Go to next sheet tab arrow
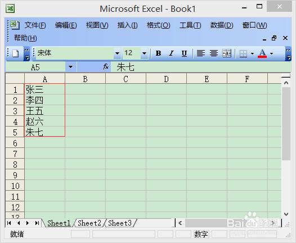Screen dimensions: 296x243 pyautogui.click(x=28, y=223)
